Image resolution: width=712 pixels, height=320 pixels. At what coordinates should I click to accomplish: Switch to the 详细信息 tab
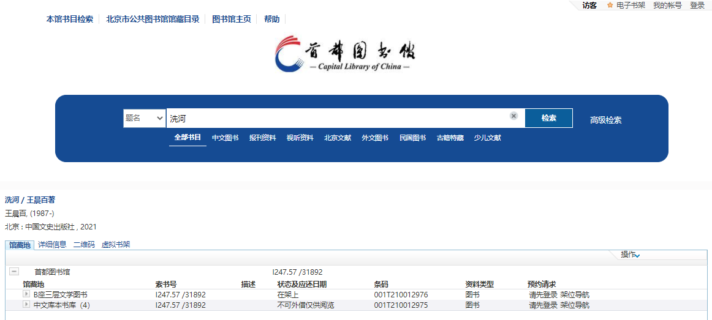(x=52, y=245)
